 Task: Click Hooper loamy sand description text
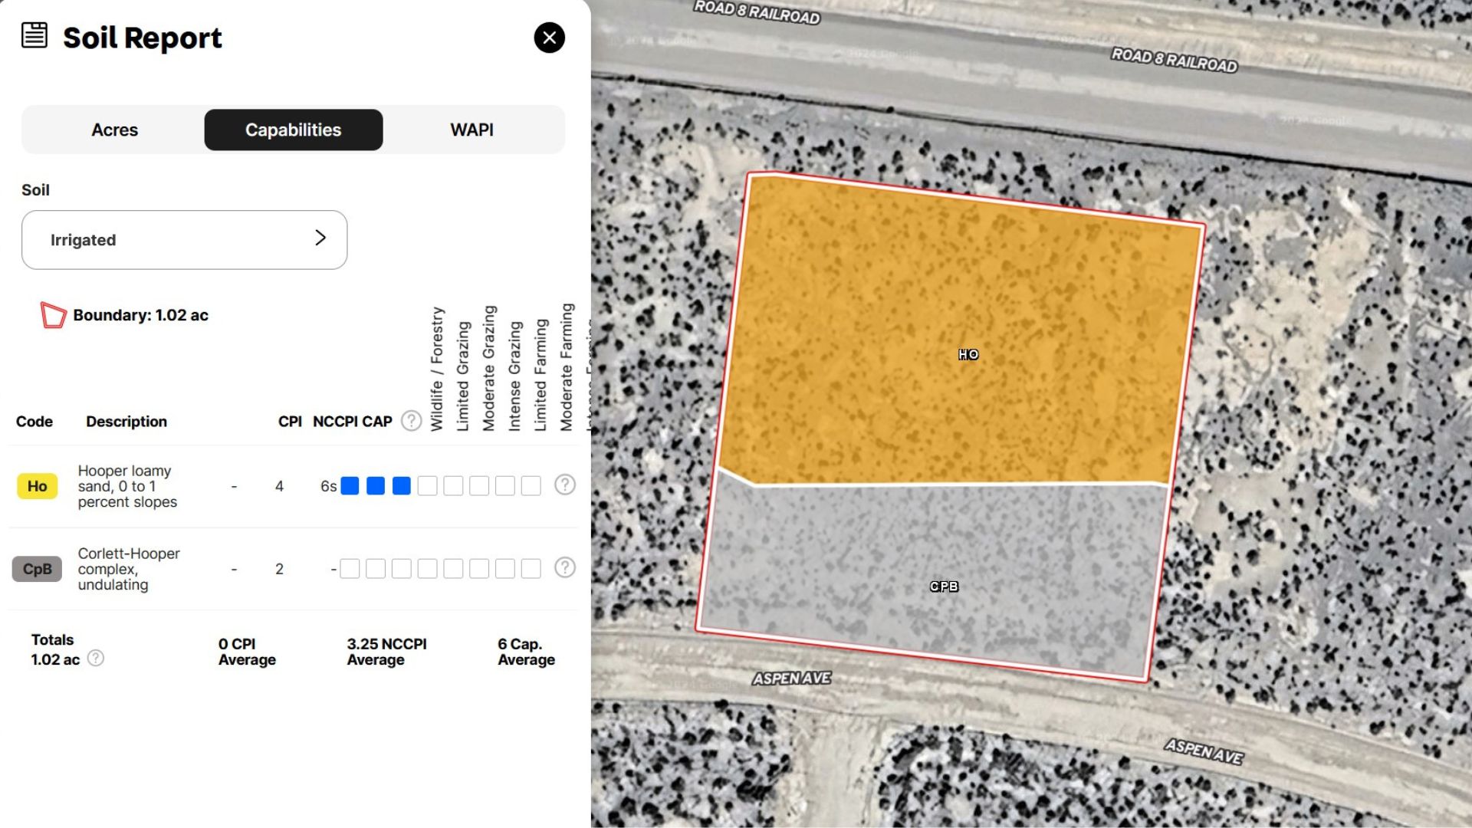[x=127, y=486]
